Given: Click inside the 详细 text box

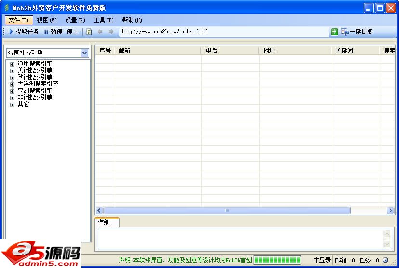Looking at the screenshot, I should tap(240, 239).
